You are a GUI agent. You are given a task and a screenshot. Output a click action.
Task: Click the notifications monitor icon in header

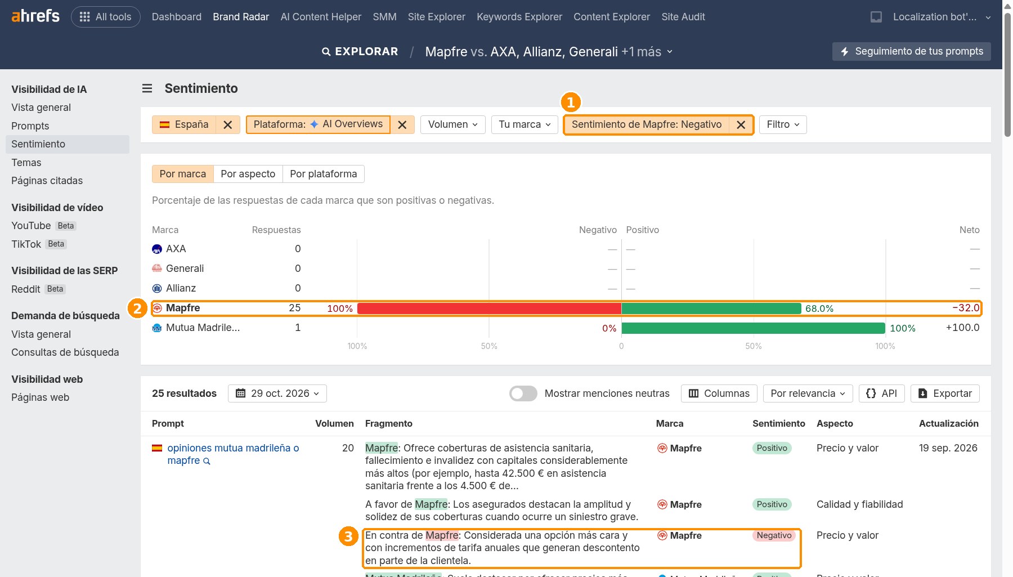(876, 17)
